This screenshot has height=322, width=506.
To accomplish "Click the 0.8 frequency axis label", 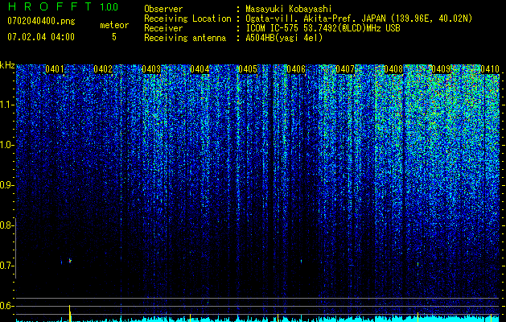I will pyautogui.click(x=6, y=225).
